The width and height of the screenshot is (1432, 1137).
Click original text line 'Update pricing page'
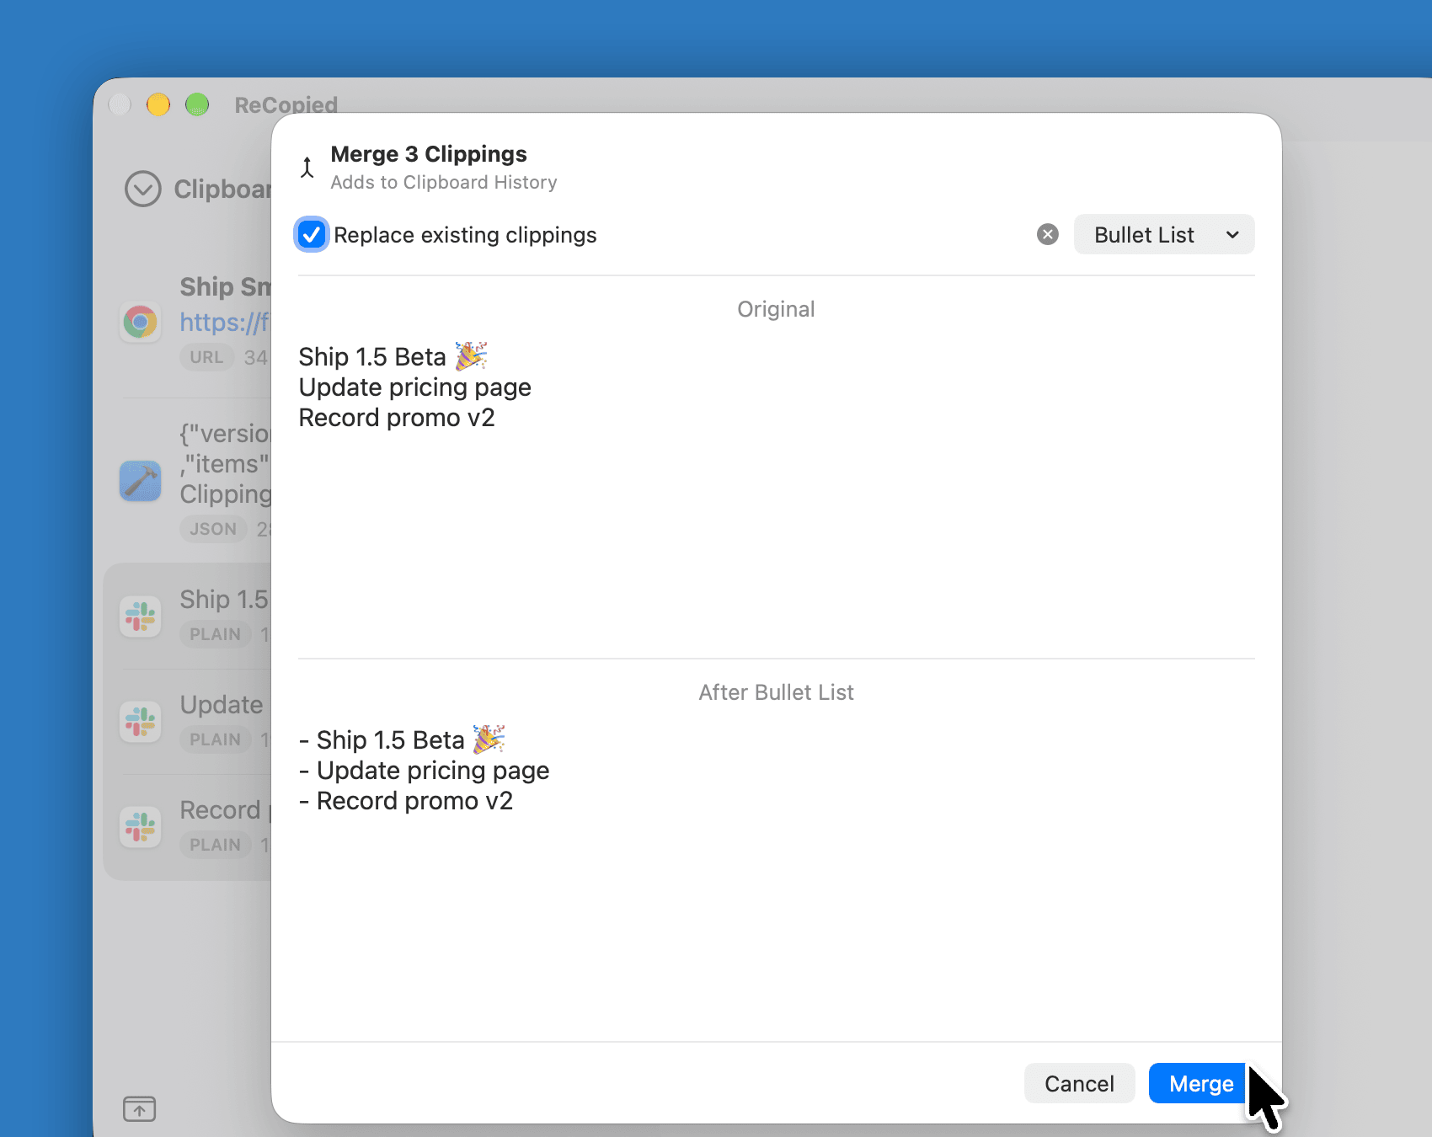click(x=415, y=387)
